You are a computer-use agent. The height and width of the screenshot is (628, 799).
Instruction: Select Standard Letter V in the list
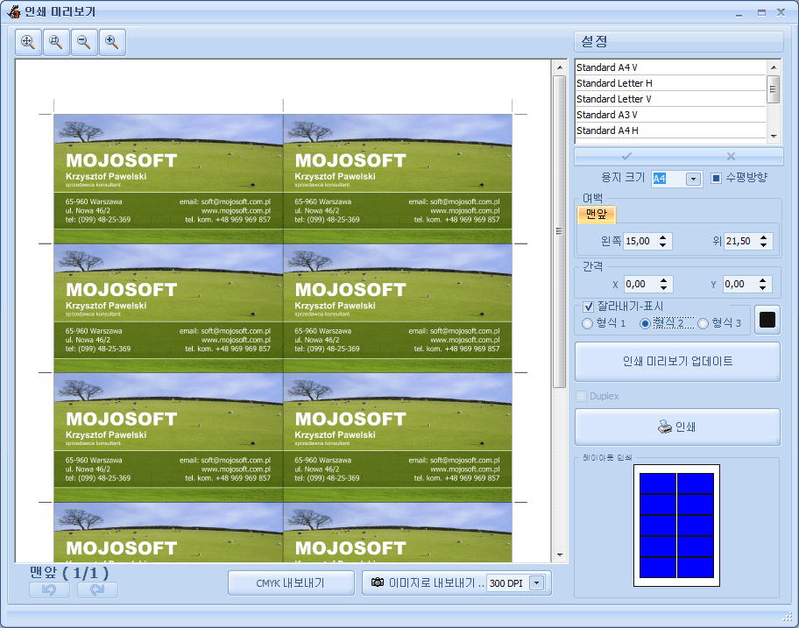[670, 99]
